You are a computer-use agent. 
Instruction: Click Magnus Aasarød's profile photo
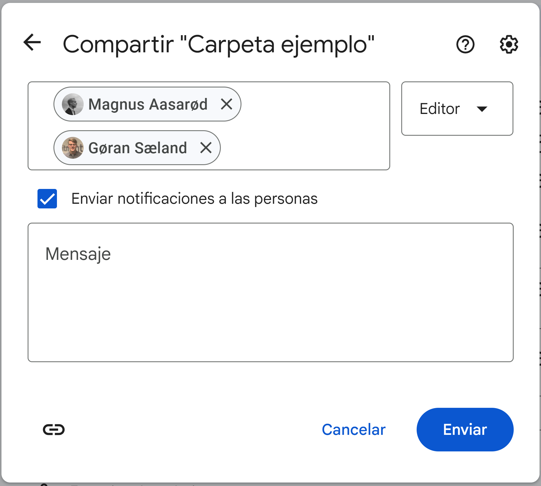click(73, 104)
